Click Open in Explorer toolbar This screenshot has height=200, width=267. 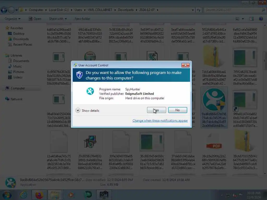tap(35, 19)
